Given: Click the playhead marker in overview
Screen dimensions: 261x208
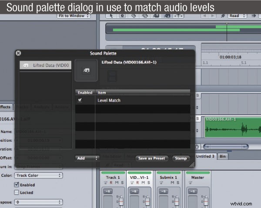Looking at the screenshot, I should pos(227,24).
